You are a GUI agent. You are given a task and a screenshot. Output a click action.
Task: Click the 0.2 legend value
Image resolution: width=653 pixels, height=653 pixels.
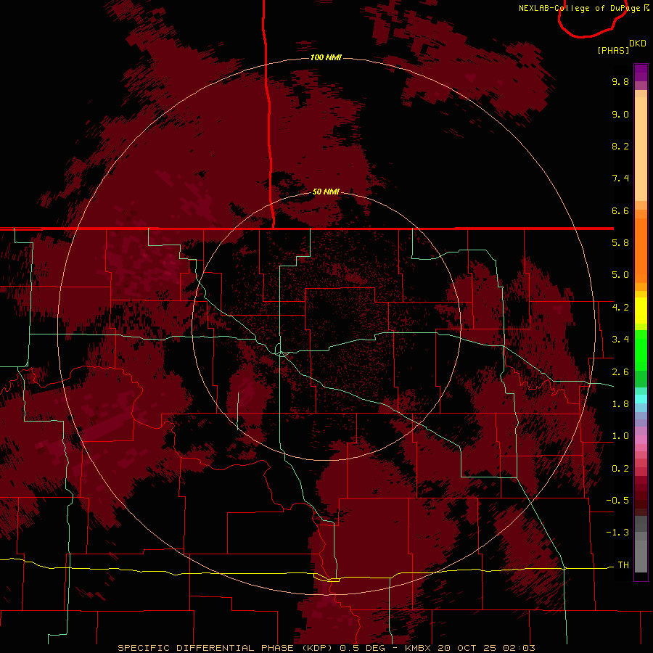coord(620,469)
